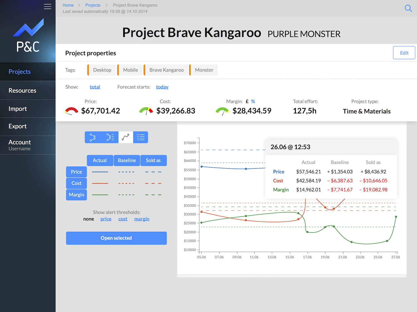Switch margin display to percent
This screenshot has width=417, height=312.
tap(253, 102)
